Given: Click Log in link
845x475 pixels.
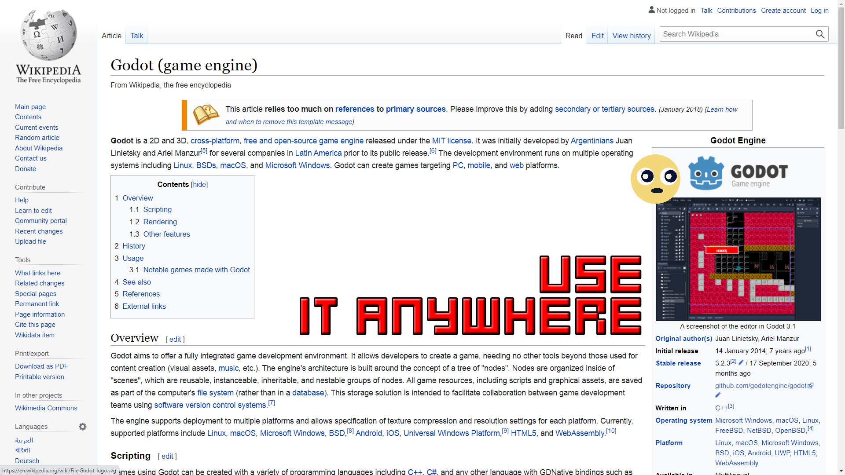Looking at the screenshot, I should [819, 10].
